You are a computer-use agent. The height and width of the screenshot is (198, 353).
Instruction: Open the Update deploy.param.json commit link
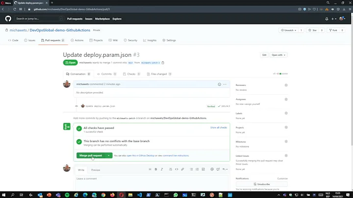click(100, 106)
